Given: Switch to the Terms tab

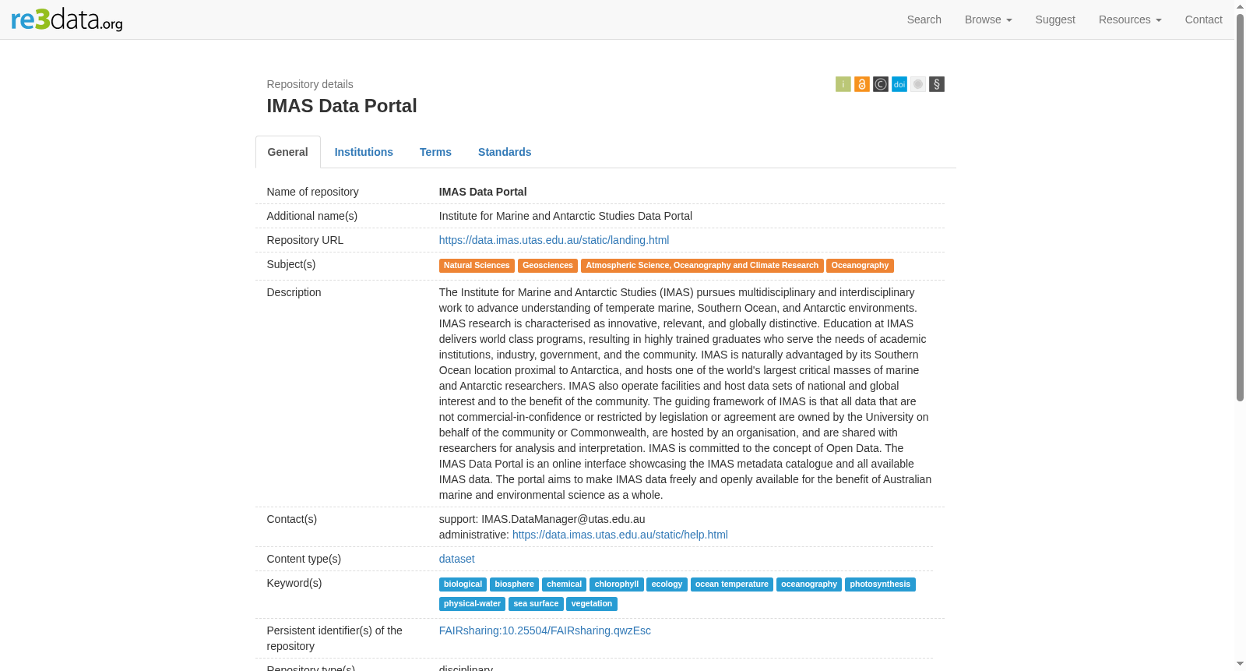Looking at the screenshot, I should tap(435, 152).
